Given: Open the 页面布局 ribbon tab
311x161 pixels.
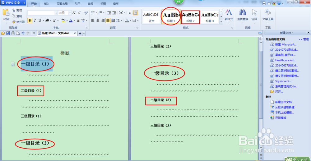Looking at the screenshot, I should pos(62,4).
